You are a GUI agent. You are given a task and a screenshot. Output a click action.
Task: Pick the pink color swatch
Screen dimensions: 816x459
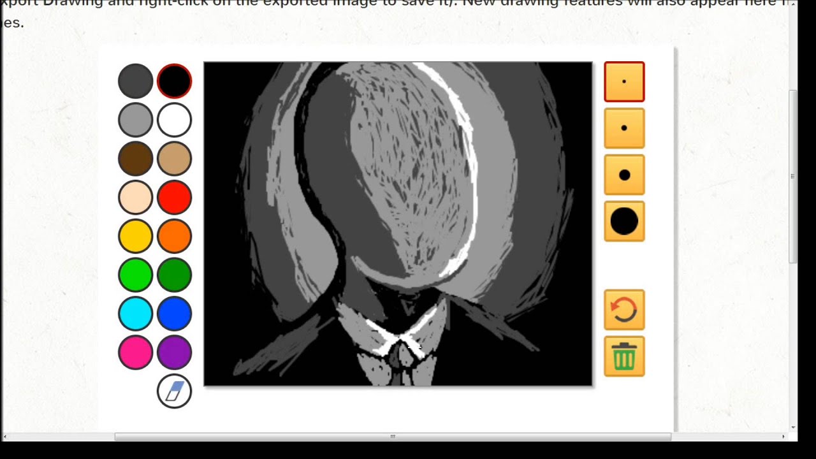(135, 352)
